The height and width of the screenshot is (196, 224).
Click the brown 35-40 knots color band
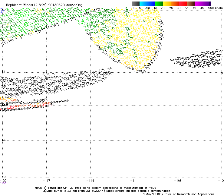[x=191, y=4]
